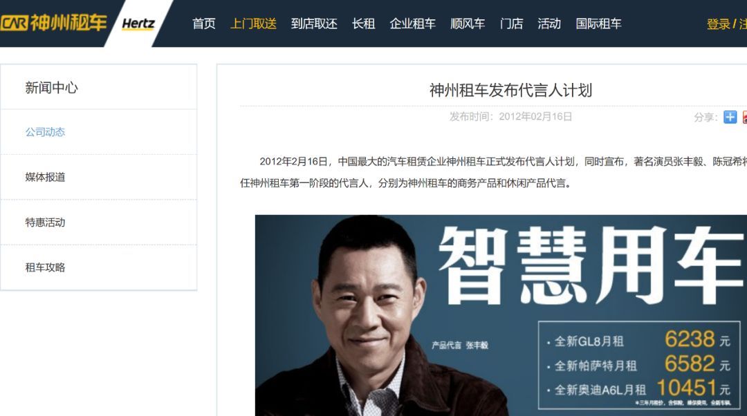Click the Hertz logo
Screen dimensions: 747x416
138,23
